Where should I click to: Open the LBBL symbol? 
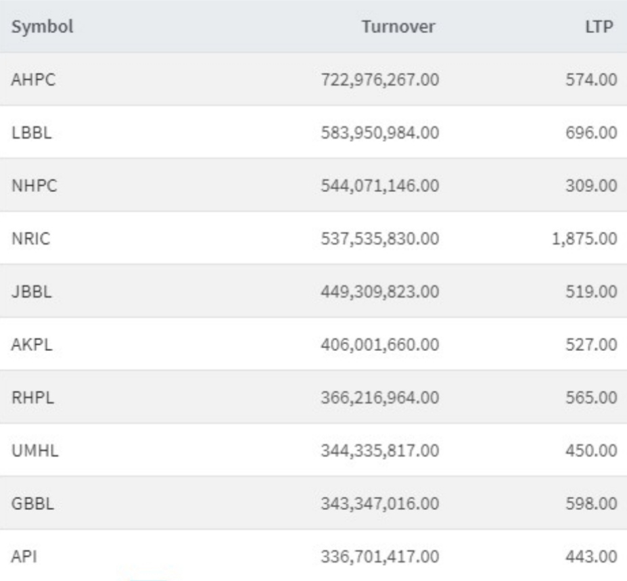click(x=32, y=133)
